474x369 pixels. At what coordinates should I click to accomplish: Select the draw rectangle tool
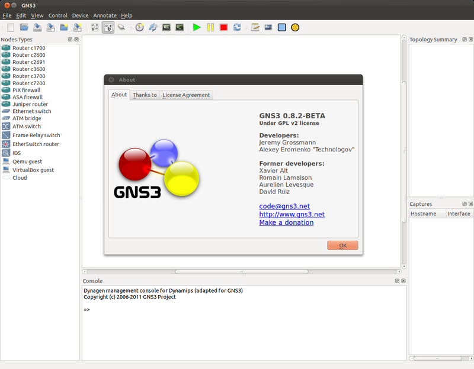281,27
